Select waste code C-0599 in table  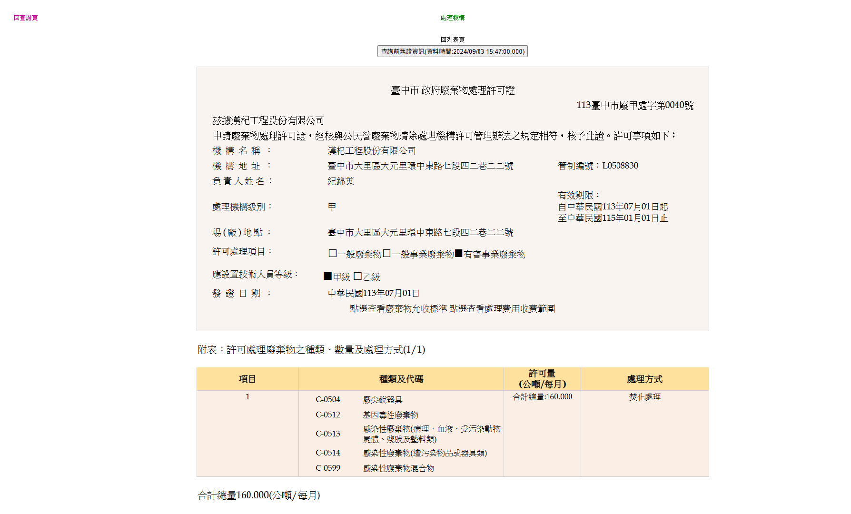pyautogui.click(x=328, y=468)
